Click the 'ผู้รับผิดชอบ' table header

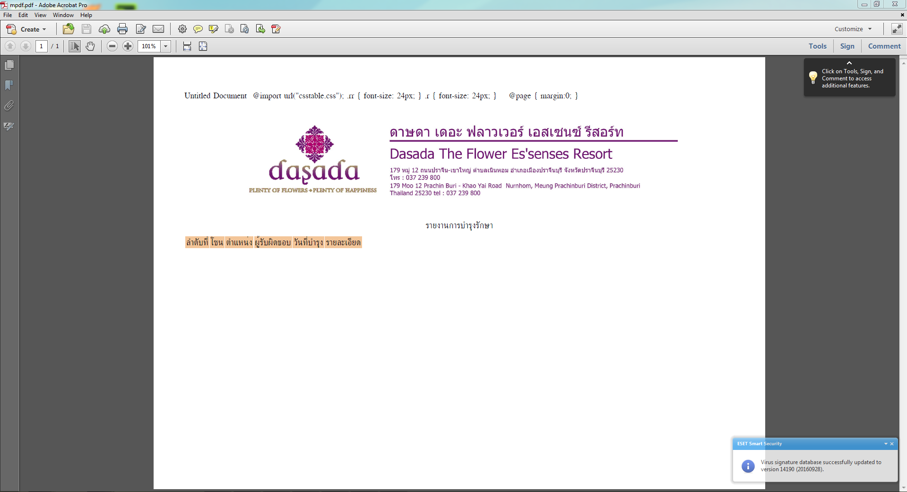pos(273,242)
